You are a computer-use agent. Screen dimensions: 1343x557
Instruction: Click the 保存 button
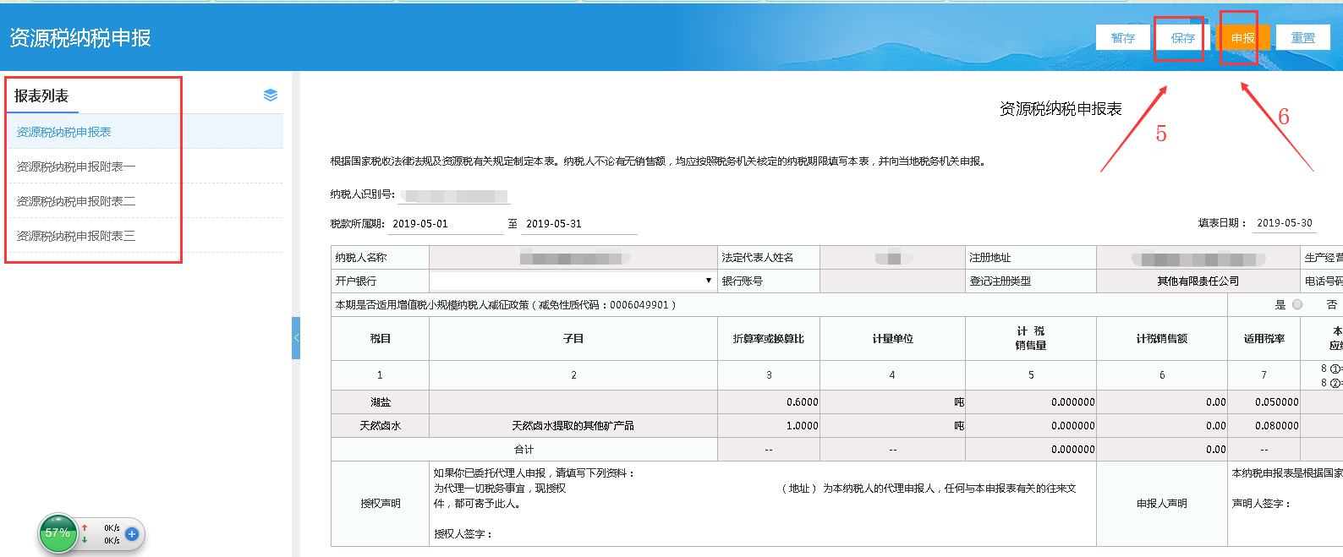point(1182,38)
